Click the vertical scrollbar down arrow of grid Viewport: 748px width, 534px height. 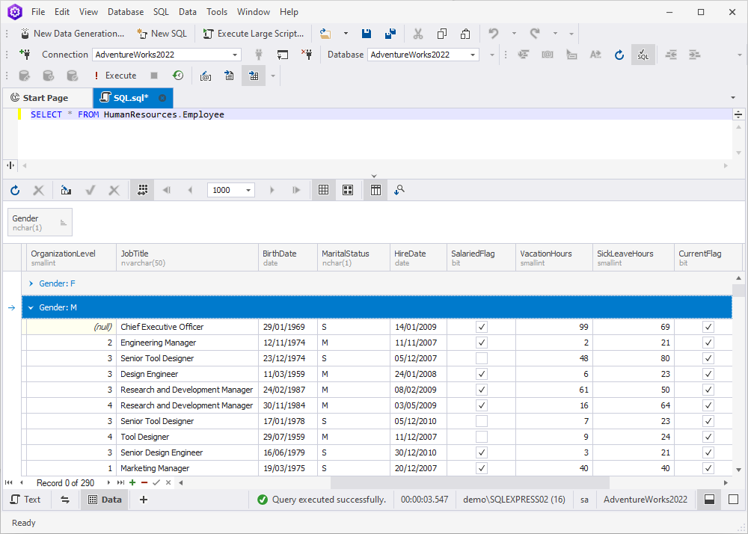[x=738, y=470]
